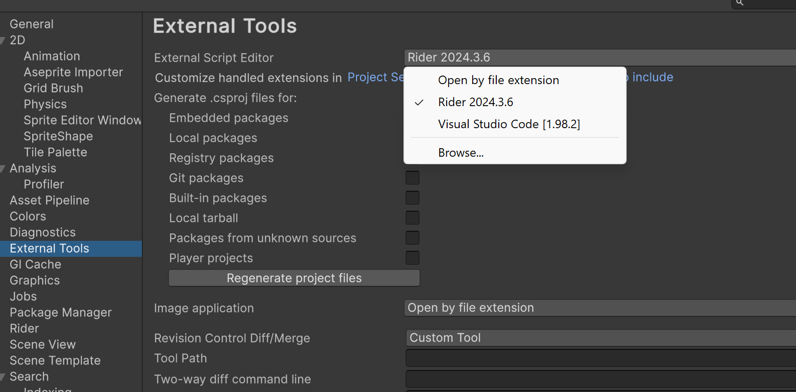This screenshot has width=796, height=392.
Task: Open GI Cache settings
Action: pos(36,264)
